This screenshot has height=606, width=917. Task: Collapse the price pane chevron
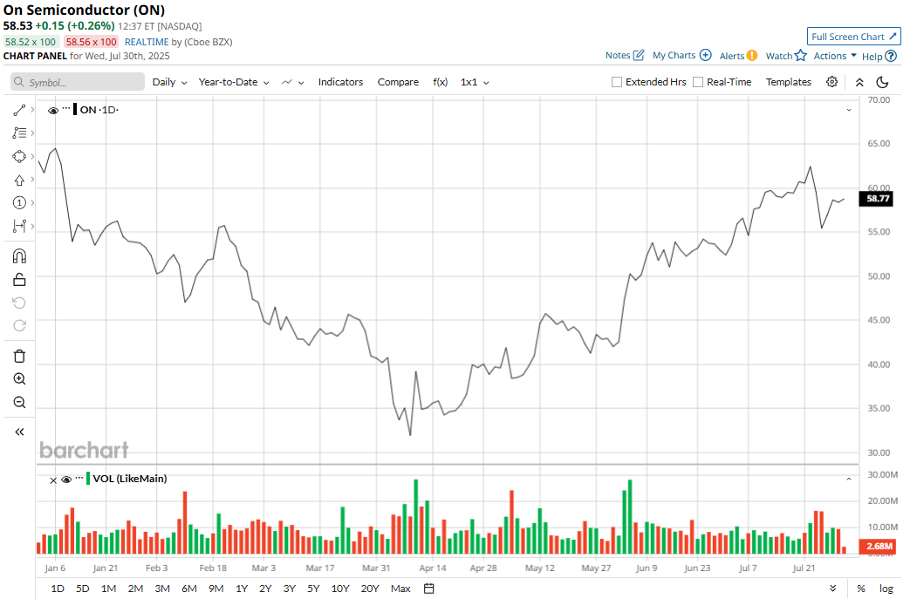pyautogui.click(x=849, y=110)
